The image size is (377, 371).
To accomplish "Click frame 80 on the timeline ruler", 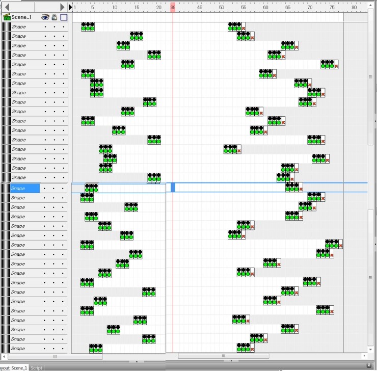I will coord(354,8).
